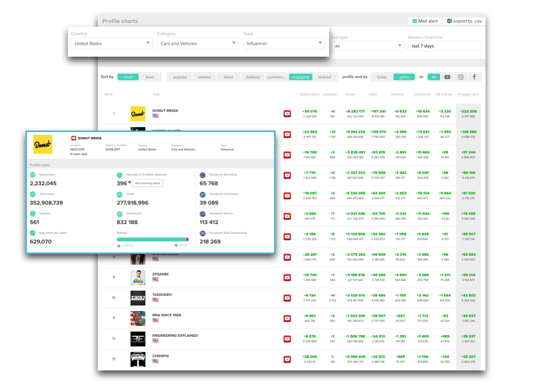Click the green Ratings bar
557x388 pixels.
(152, 240)
